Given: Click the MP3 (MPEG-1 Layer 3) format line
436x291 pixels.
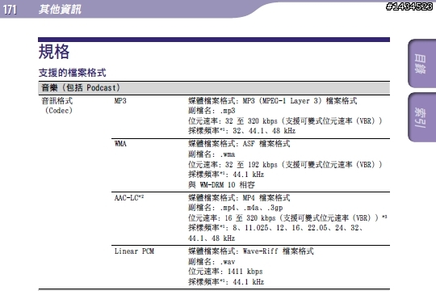Looking at the screenshot, I should pyautogui.click(x=273, y=100).
